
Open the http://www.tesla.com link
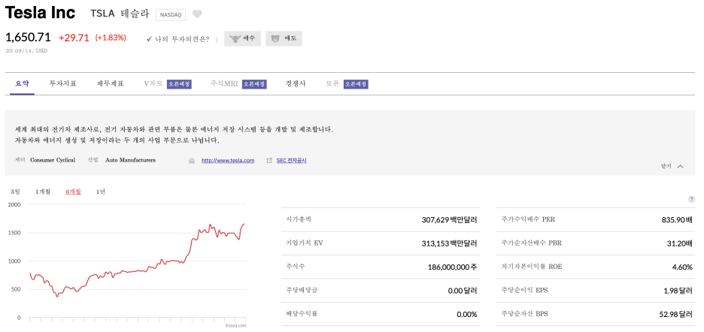(228, 161)
